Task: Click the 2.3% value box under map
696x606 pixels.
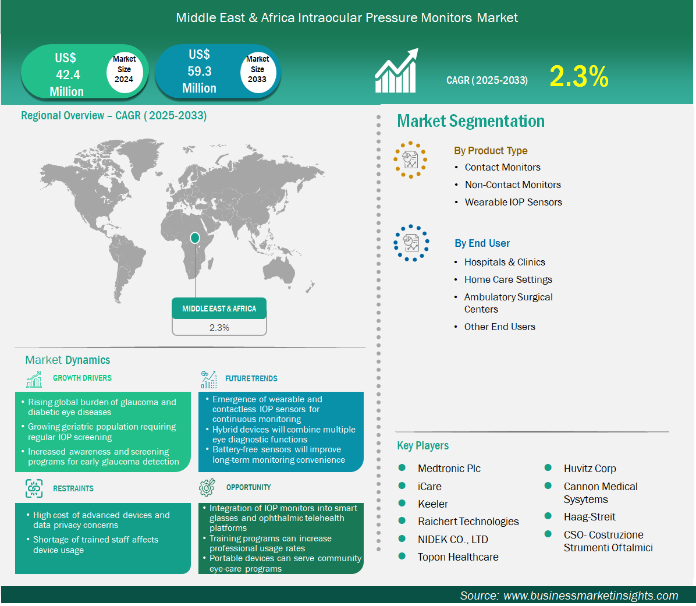Action: tap(219, 328)
